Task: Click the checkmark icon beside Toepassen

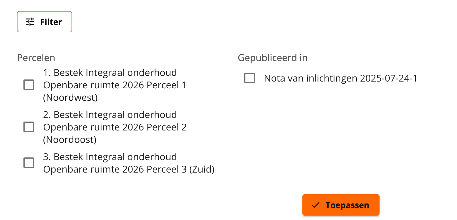Action: (315, 205)
